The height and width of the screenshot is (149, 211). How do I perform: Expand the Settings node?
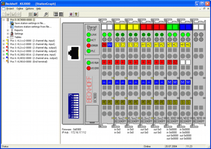click(x=8, y=34)
